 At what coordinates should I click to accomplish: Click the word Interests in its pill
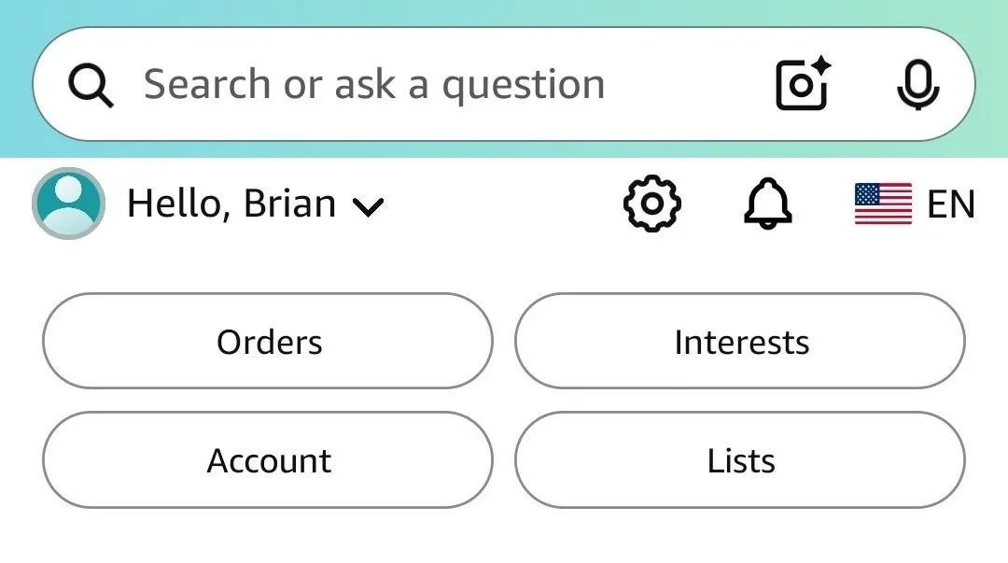click(x=741, y=343)
